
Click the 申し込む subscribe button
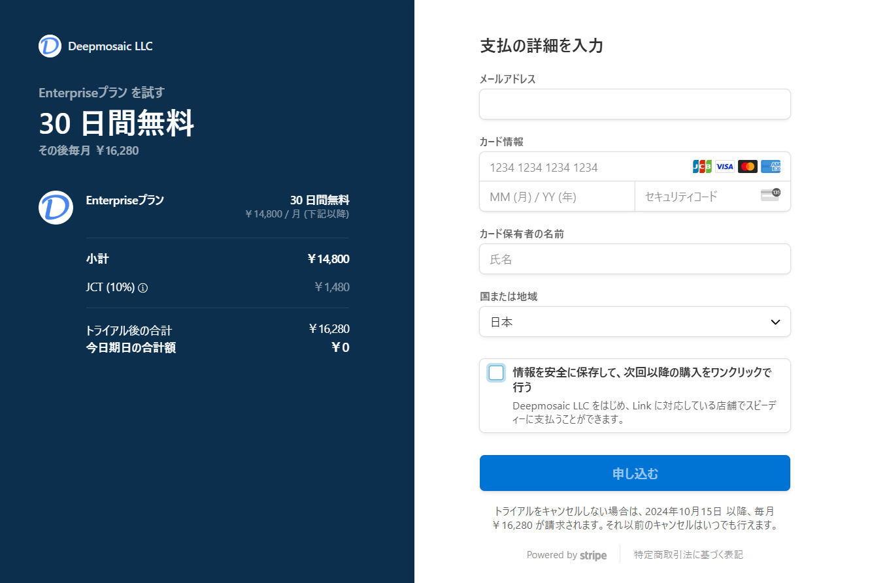point(635,473)
